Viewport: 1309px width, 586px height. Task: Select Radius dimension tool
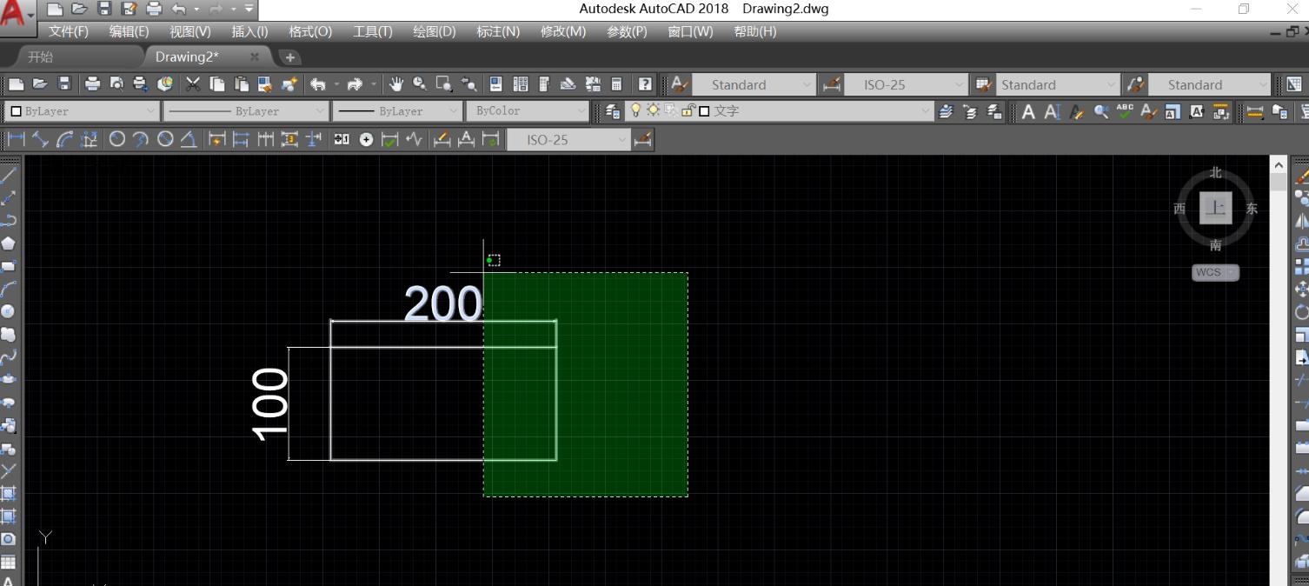coord(116,139)
